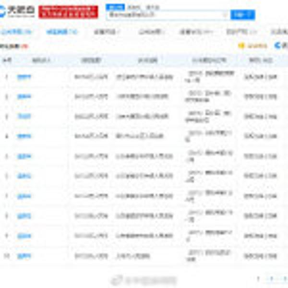Click the small blue tag above the search box
The image size is (288, 288).
point(112,7)
